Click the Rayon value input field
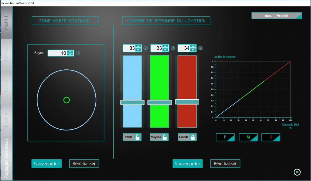This screenshot has width=311, height=181. coord(58,53)
